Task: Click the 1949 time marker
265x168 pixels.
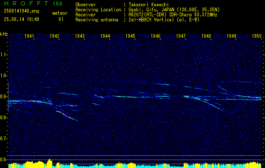Action: pos(232,36)
